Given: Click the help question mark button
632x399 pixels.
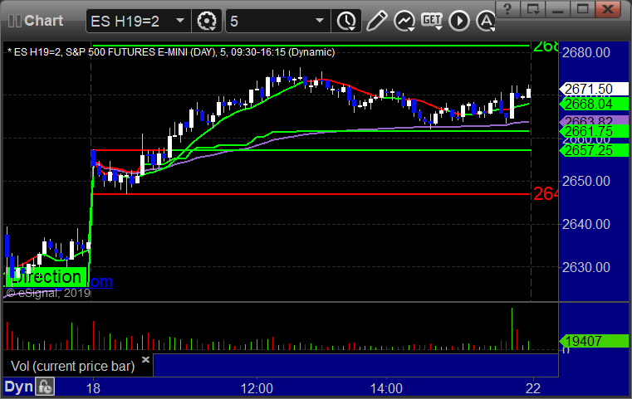Looking at the screenshot, I should (x=508, y=9).
